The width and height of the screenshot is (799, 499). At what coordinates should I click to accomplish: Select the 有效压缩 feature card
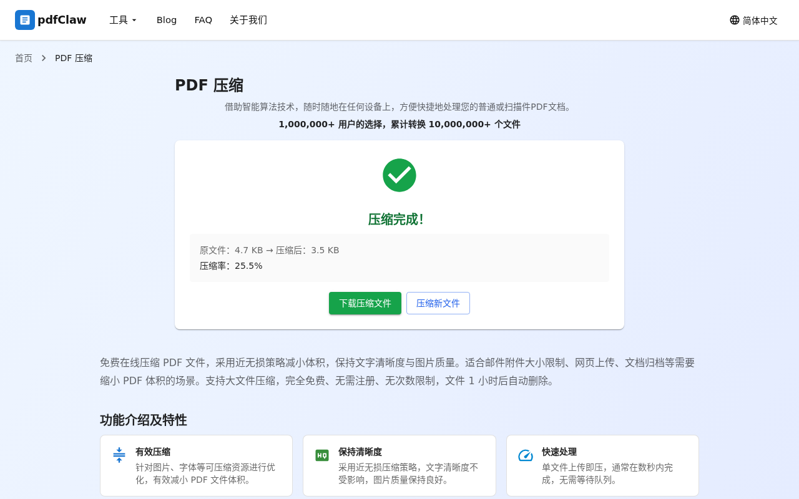pos(196,465)
